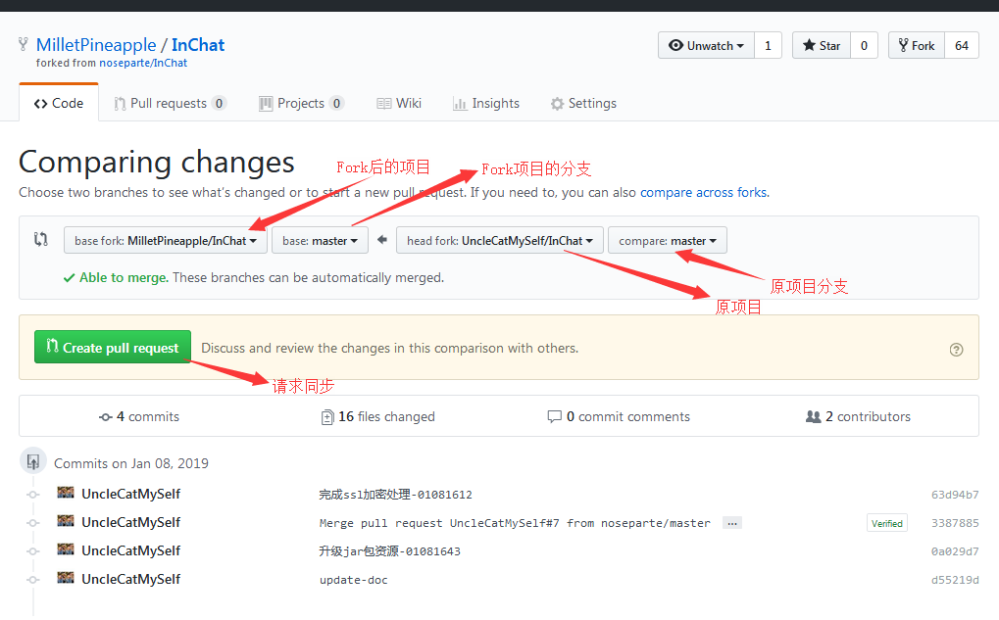The image size is (999, 620).
Task: Expand the compare: master branch dropdown
Action: [667, 241]
